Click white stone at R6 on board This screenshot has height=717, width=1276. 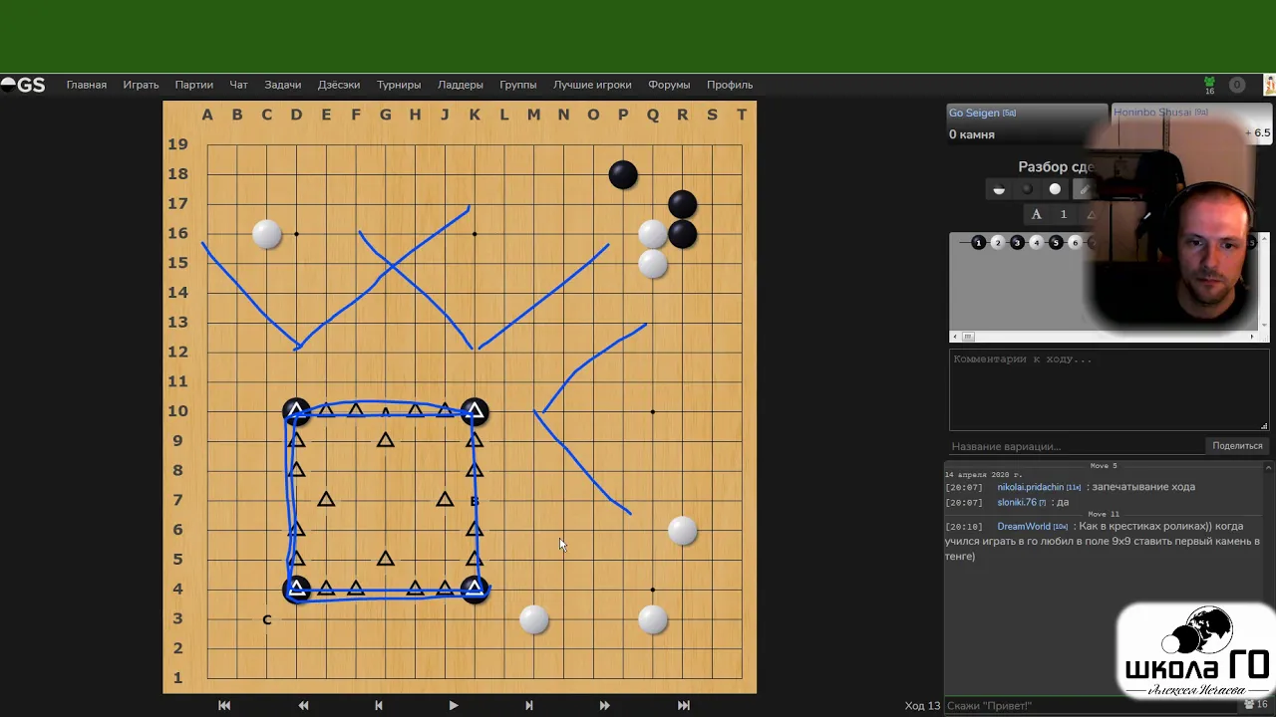(683, 530)
